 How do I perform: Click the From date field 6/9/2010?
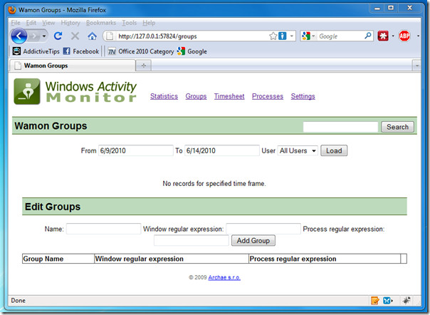coord(136,150)
